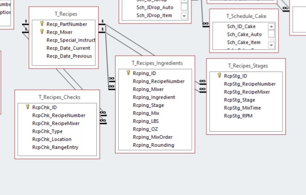
Task: Select the Sch_Cake_Auto field
Action: tap(244, 35)
